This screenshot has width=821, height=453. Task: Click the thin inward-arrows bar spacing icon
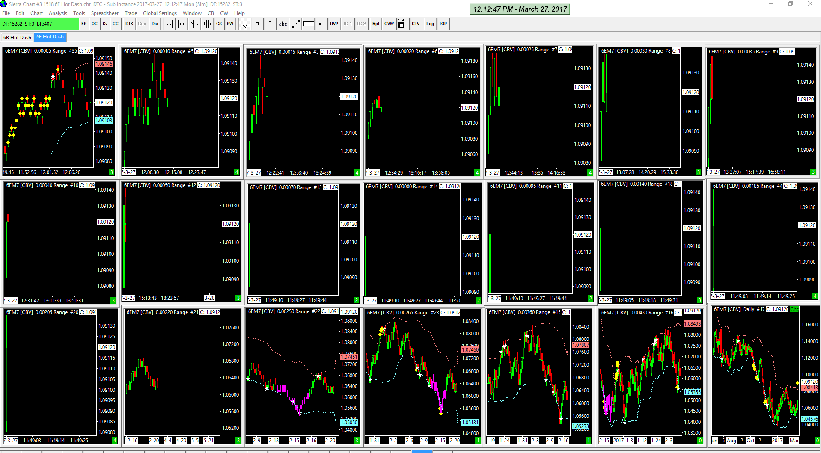point(195,24)
